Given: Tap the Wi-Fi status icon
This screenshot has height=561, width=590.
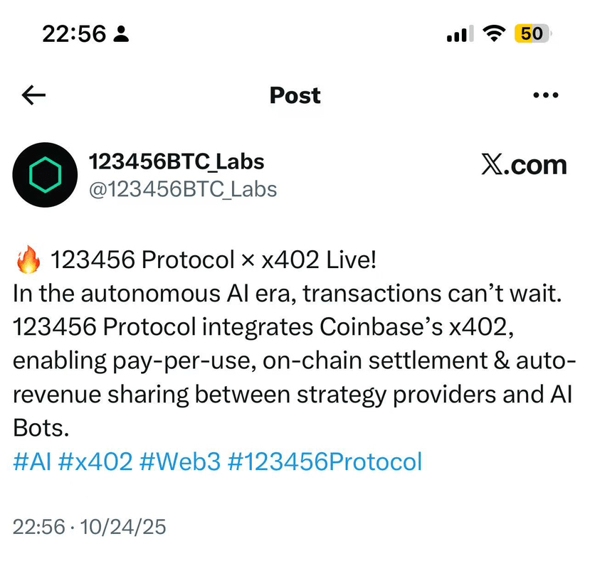Looking at the screenshot, I should [492, 33].
